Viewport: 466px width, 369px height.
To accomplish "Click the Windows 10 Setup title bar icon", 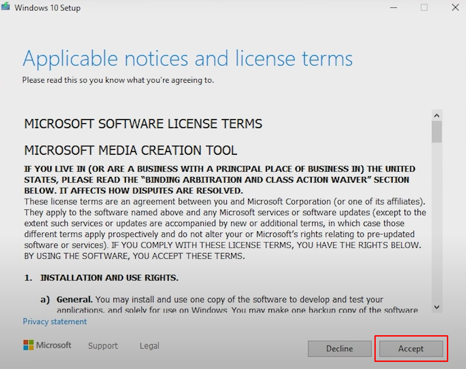I will 5,7.
